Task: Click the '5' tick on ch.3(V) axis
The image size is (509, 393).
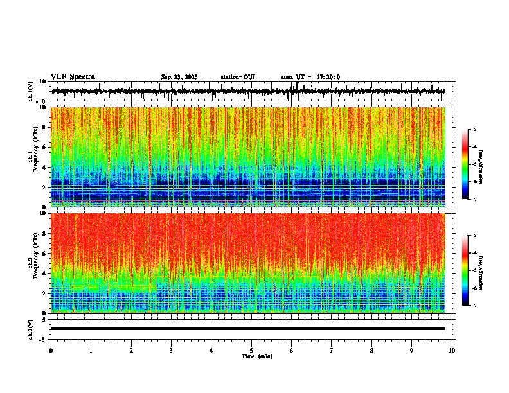Action: point(45,320)
